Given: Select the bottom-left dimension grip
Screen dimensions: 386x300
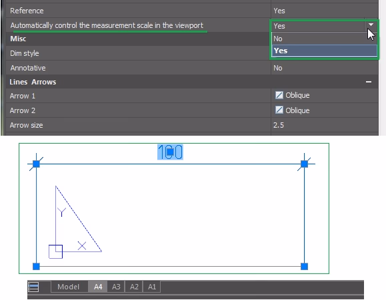Looking at the screenshot, I should click(36, 266).
